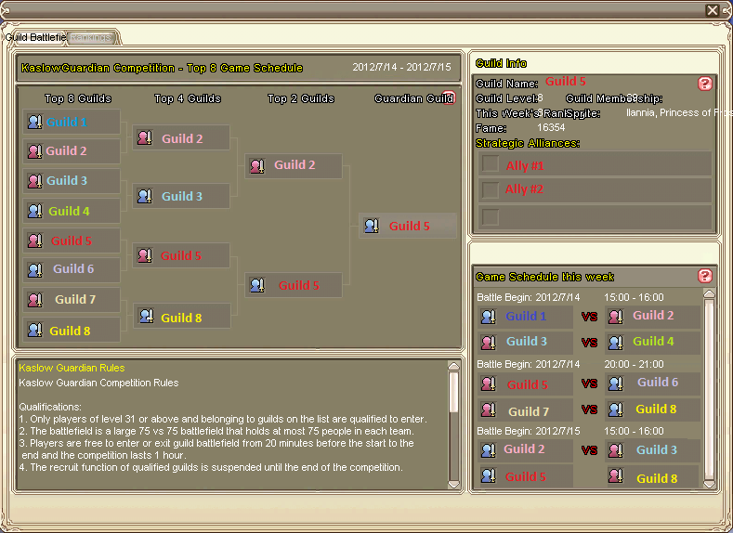Click competition date range 2012/7/14 - 2012/7/15
This screenshot has height=533, width=733.
(401, 67)
